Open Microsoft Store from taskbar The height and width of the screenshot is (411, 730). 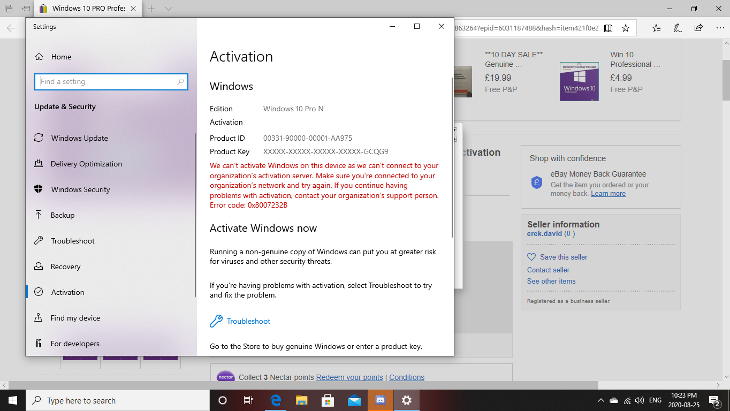(x=328, y=400)
